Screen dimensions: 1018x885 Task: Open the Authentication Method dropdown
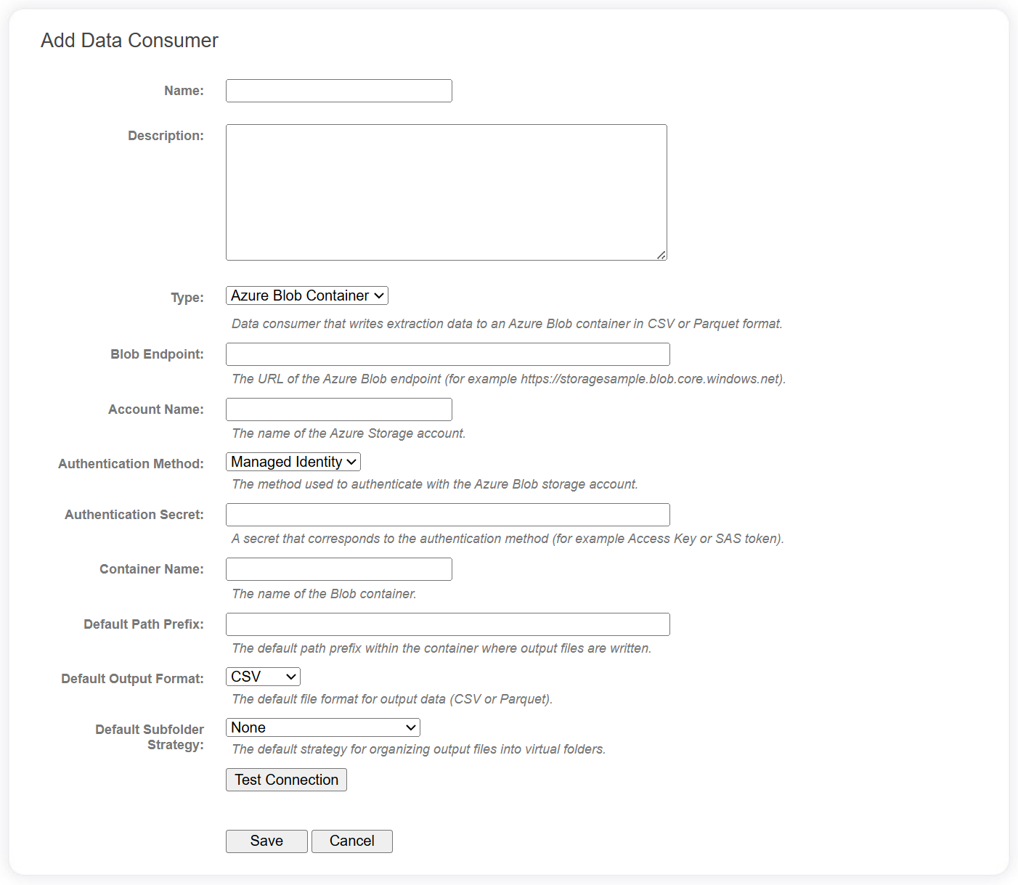click(293, 462)
